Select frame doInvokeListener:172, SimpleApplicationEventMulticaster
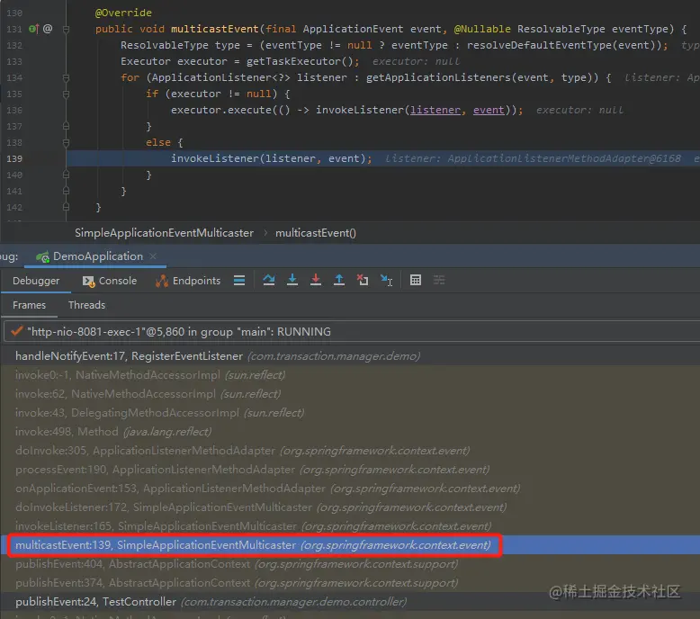This screenshot has width=700, height=619. click(x=350, y=507)
